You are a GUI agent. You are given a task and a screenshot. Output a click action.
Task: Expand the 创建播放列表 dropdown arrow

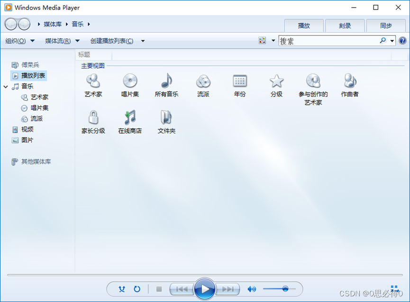[143, 41]
